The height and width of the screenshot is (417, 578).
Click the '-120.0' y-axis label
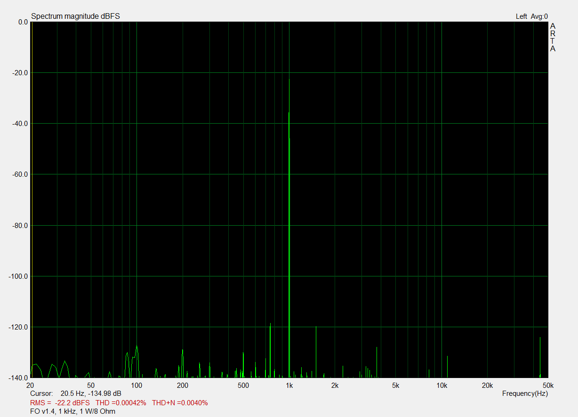pos(18,327)
